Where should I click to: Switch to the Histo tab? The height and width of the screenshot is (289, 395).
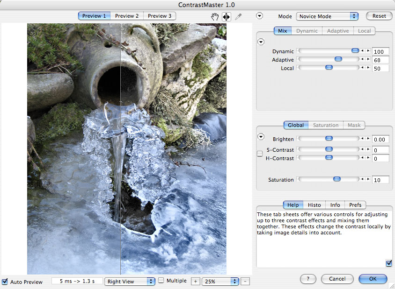[314, 205]
